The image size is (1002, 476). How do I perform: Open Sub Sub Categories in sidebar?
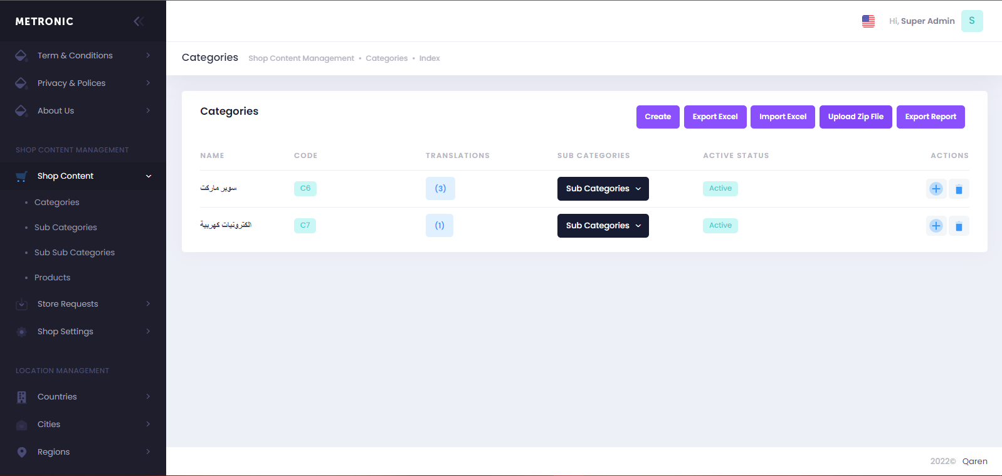pos(75,253)
